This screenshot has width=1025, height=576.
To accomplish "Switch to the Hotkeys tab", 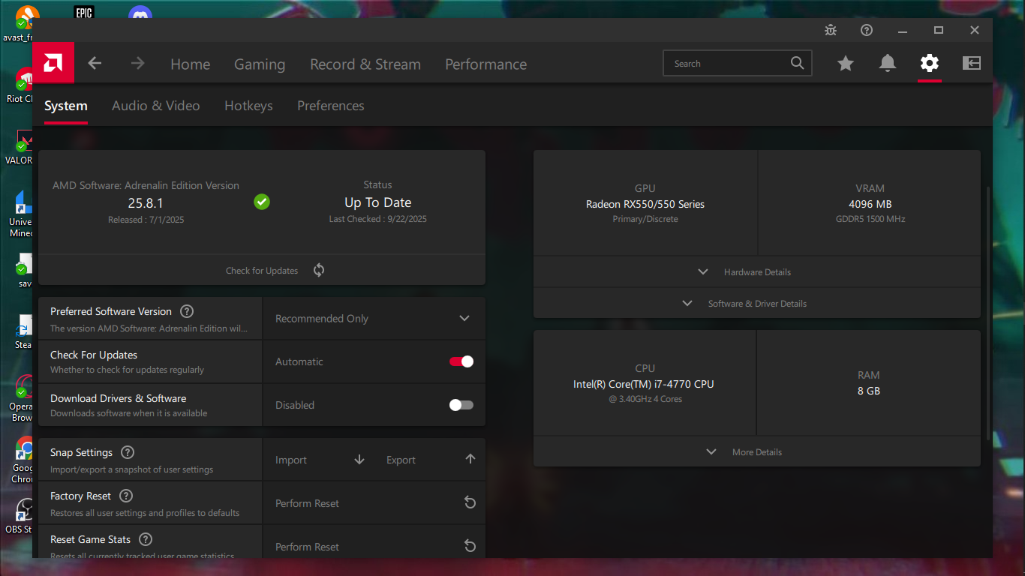I will (248, 106).
